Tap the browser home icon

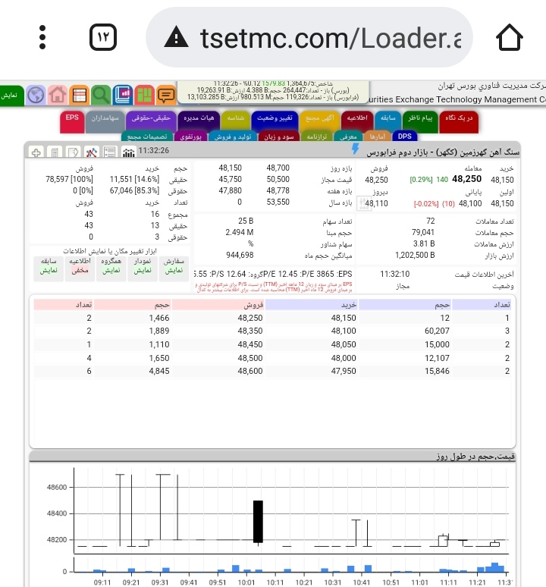pos(510,37)
